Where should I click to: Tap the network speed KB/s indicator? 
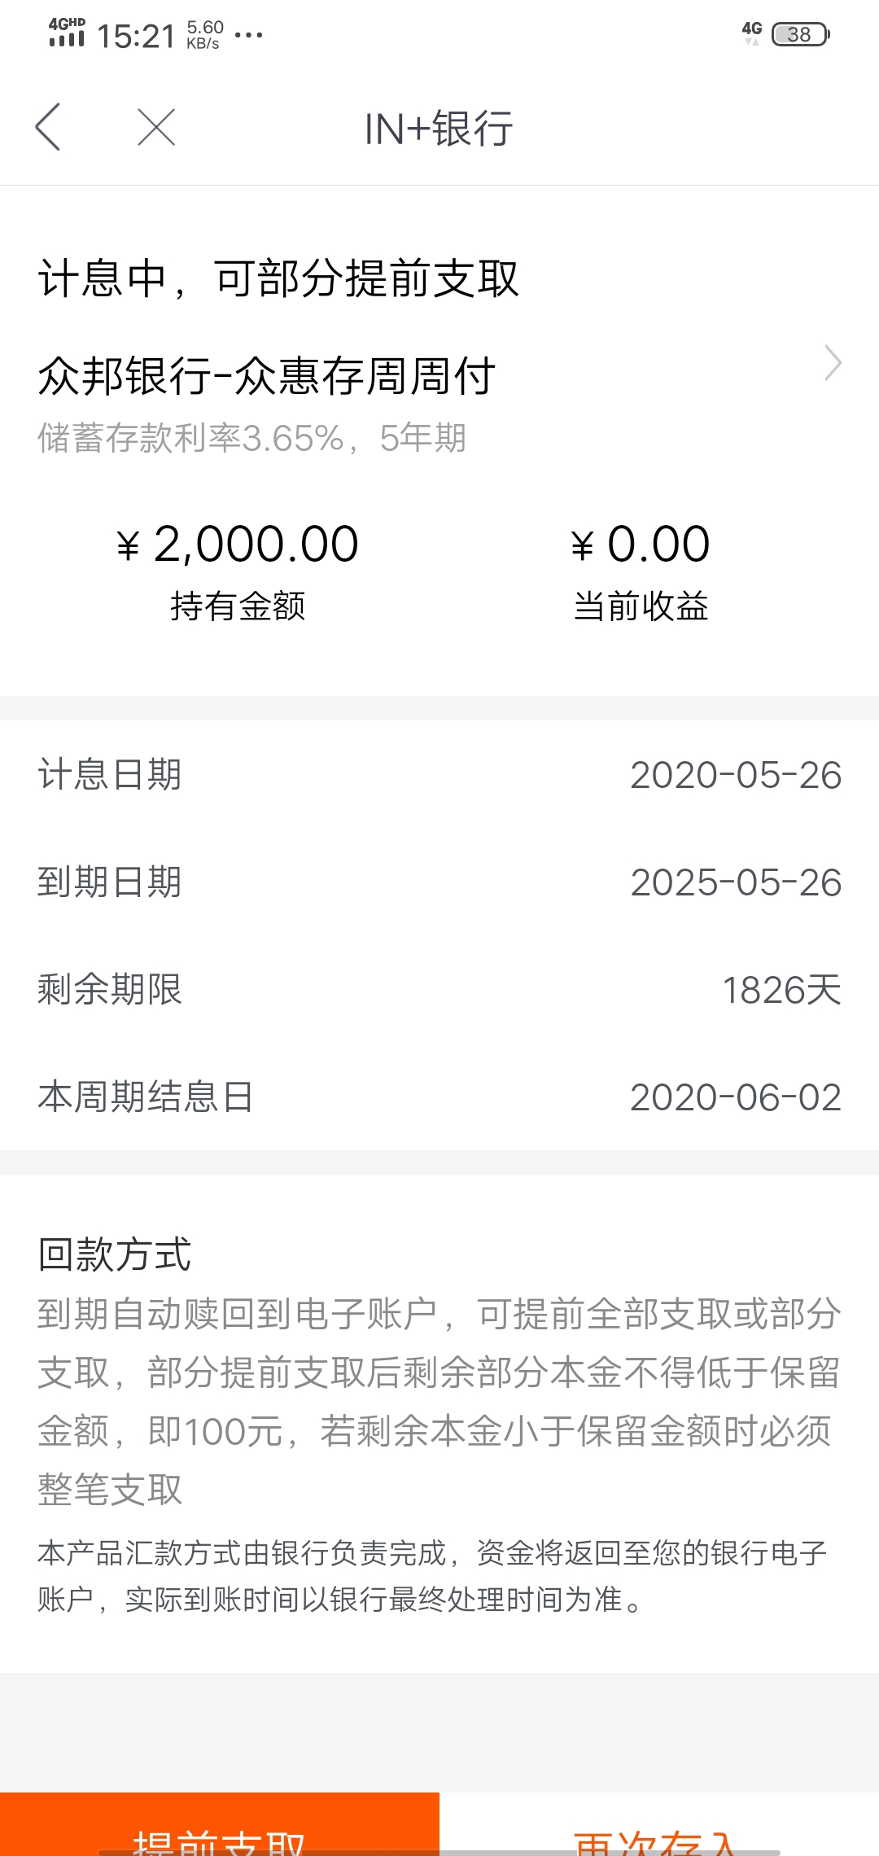click(x=204, y=35)
